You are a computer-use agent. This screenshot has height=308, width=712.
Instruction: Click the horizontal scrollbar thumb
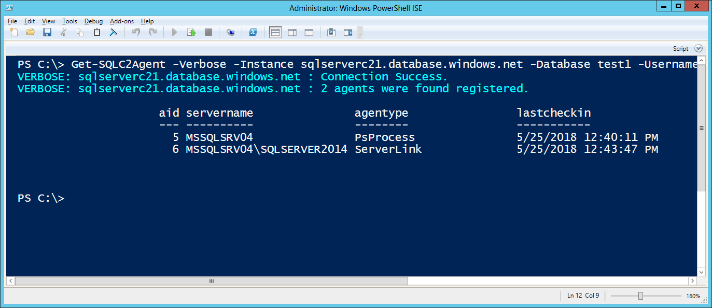click(x=212, y=281)
